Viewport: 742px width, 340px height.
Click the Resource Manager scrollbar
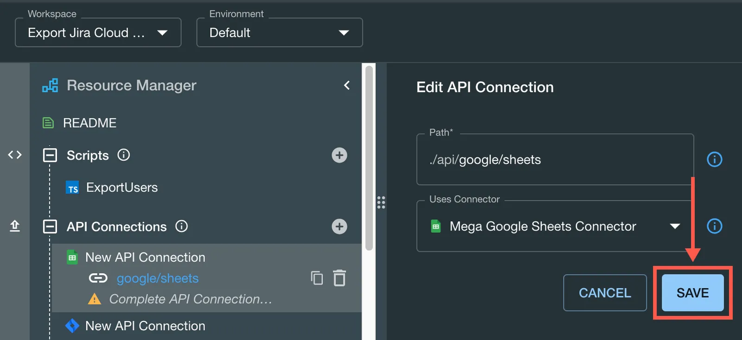tap(369, 158)
